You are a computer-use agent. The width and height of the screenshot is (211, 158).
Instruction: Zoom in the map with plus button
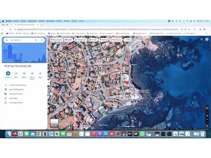click(x=207, y=119)
